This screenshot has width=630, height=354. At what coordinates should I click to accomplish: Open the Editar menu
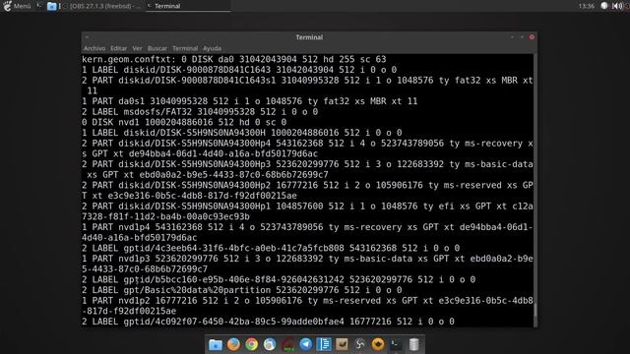click(118, 48)
